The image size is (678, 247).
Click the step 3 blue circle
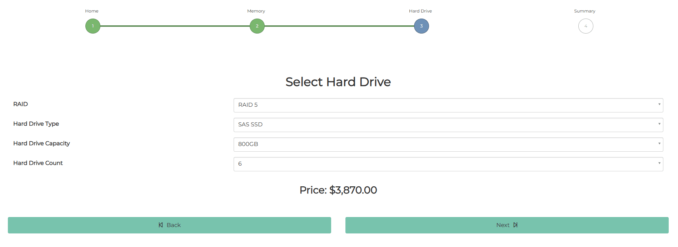point(422,26)
